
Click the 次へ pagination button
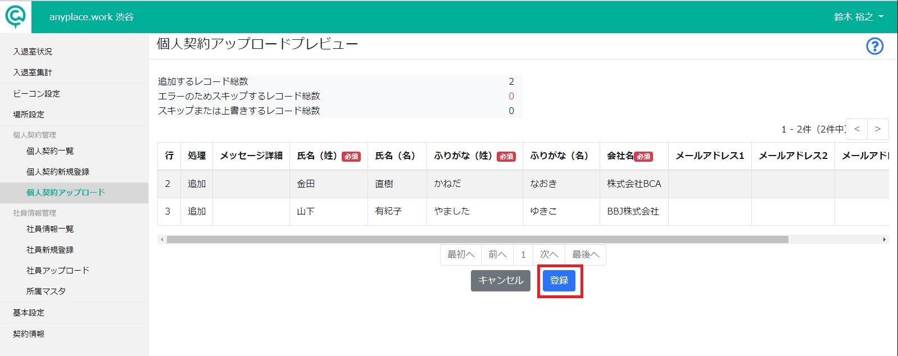(x=549, y=254)
